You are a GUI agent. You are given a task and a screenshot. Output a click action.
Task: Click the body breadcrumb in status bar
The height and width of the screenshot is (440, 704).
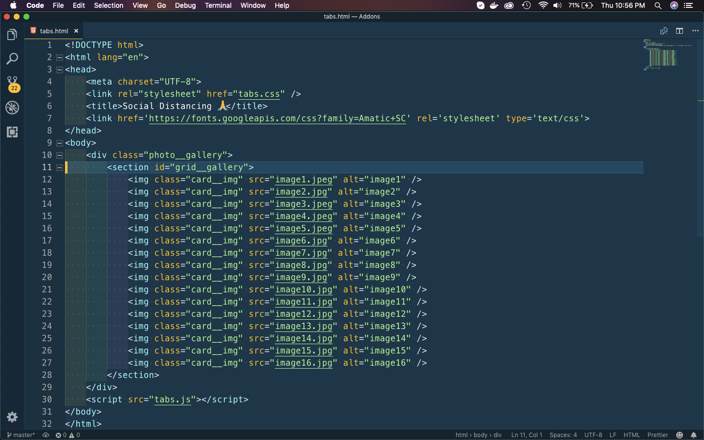click(x=481, y=435)
